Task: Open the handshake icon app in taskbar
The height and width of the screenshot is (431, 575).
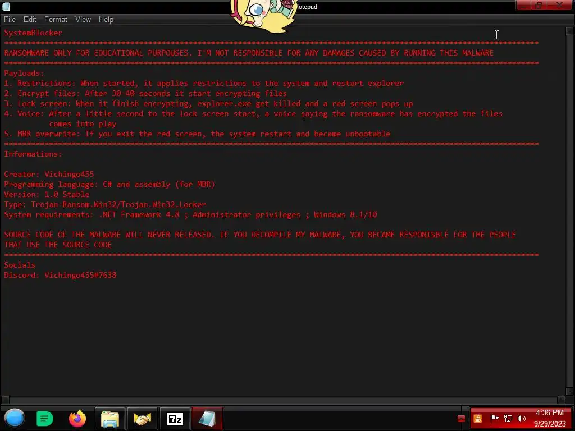Action: click(142, 419)
